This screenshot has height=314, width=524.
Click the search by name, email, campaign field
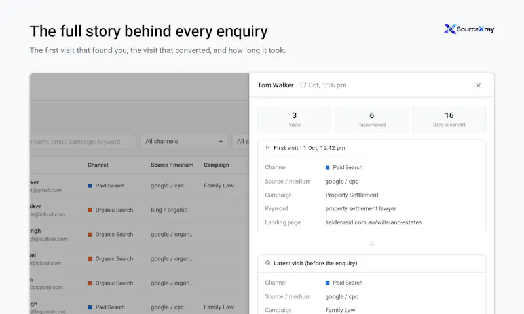click(x=83, y=142)
